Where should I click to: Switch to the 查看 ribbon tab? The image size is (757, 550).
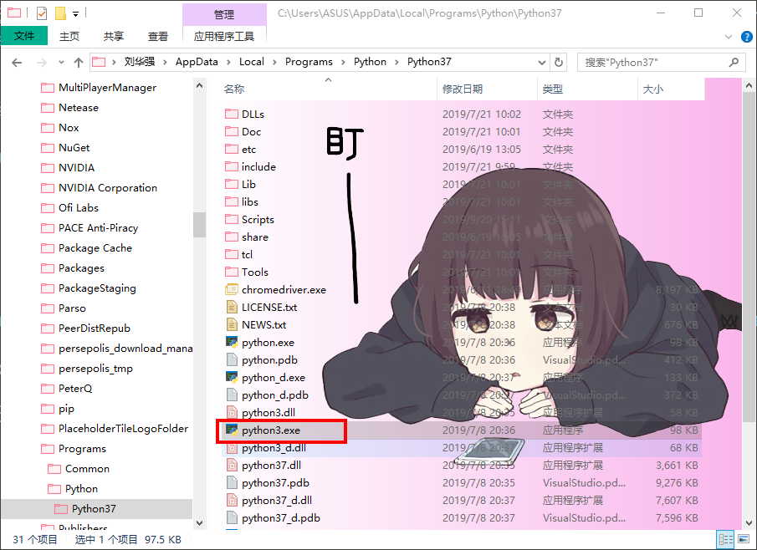click(x=157, y=37)
